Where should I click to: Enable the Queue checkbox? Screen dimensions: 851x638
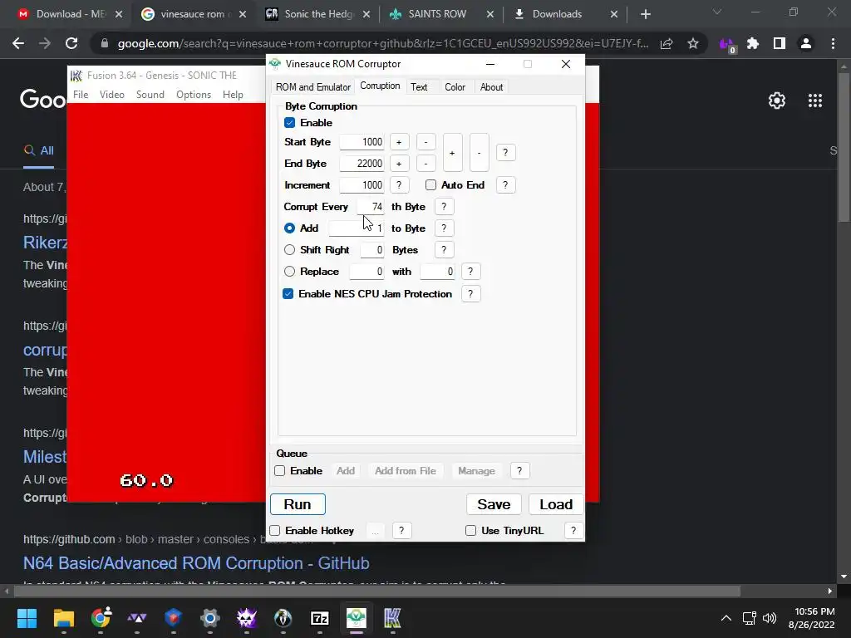tap(280, 471)
